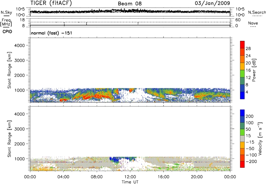Click the red high-power echo near 08:00 UT
The width and height of the screenshot is (266, 184).
point(97,96)
